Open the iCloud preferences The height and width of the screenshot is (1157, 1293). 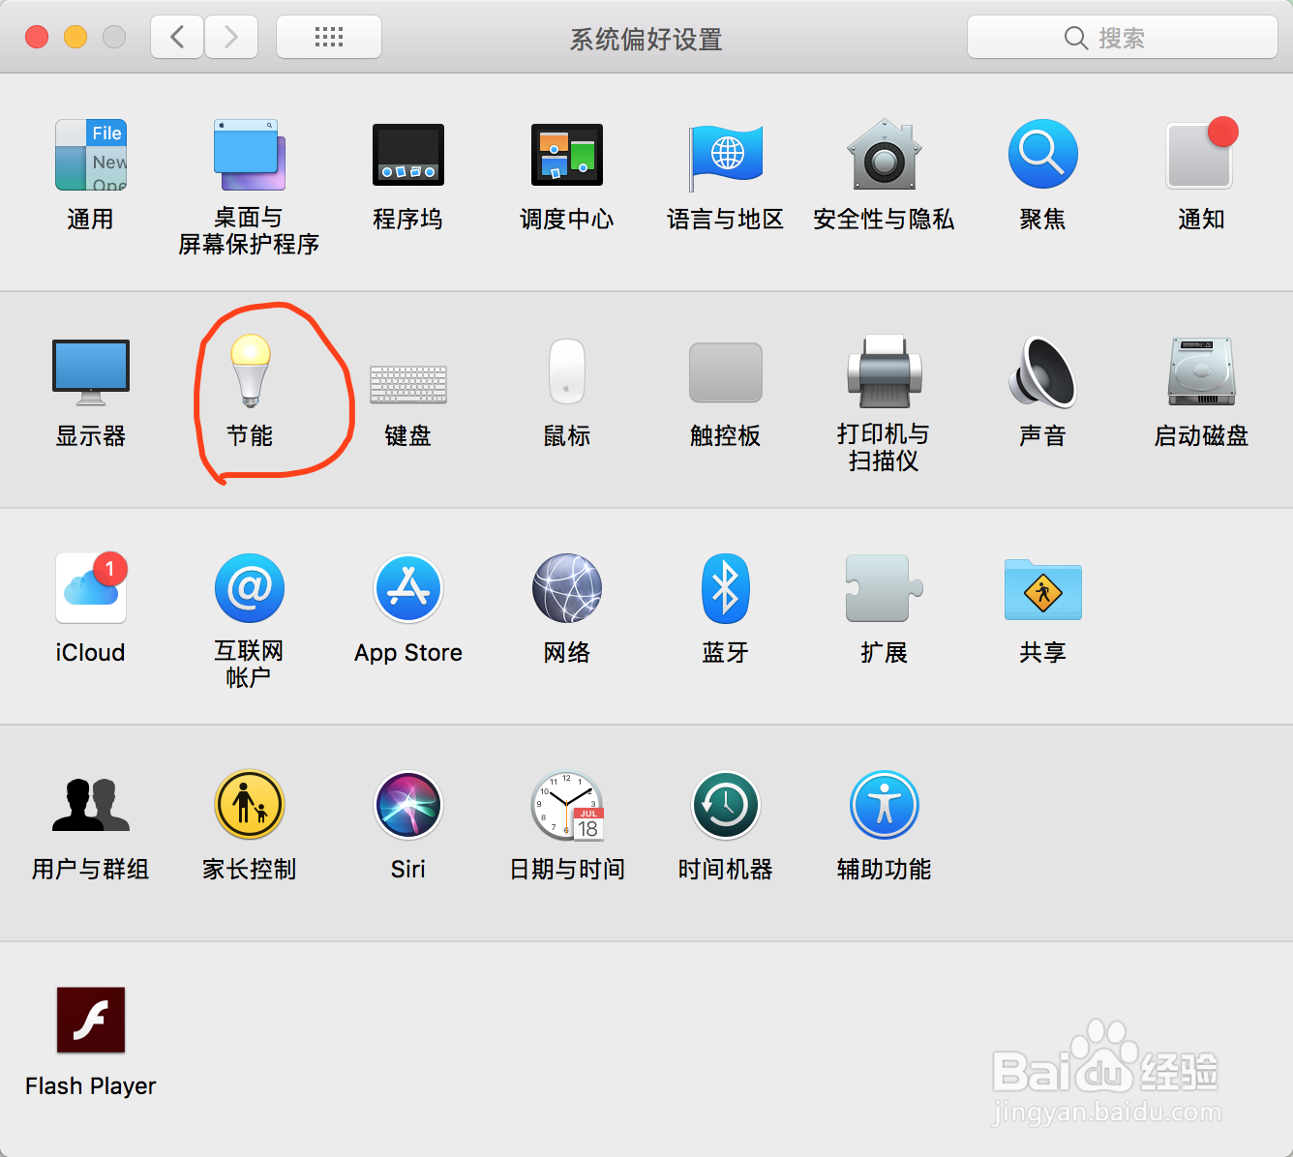tap(91, 586)
